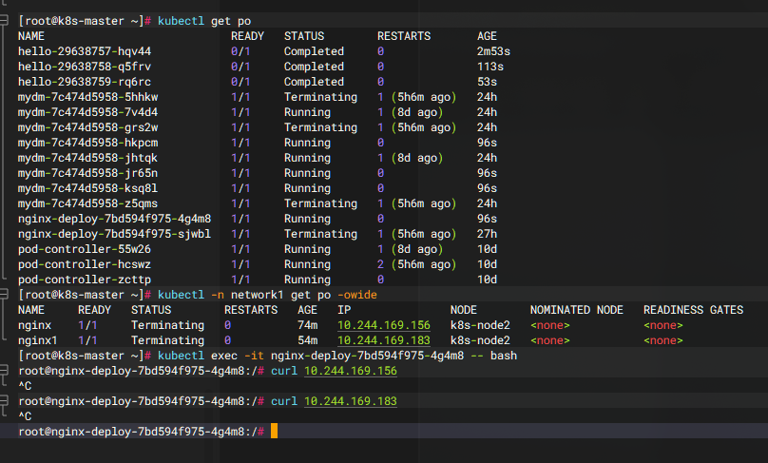
Task: Click the Terminating status of nginx-deploy-7bd594f975-sjwbl
Action: (320, 234)
